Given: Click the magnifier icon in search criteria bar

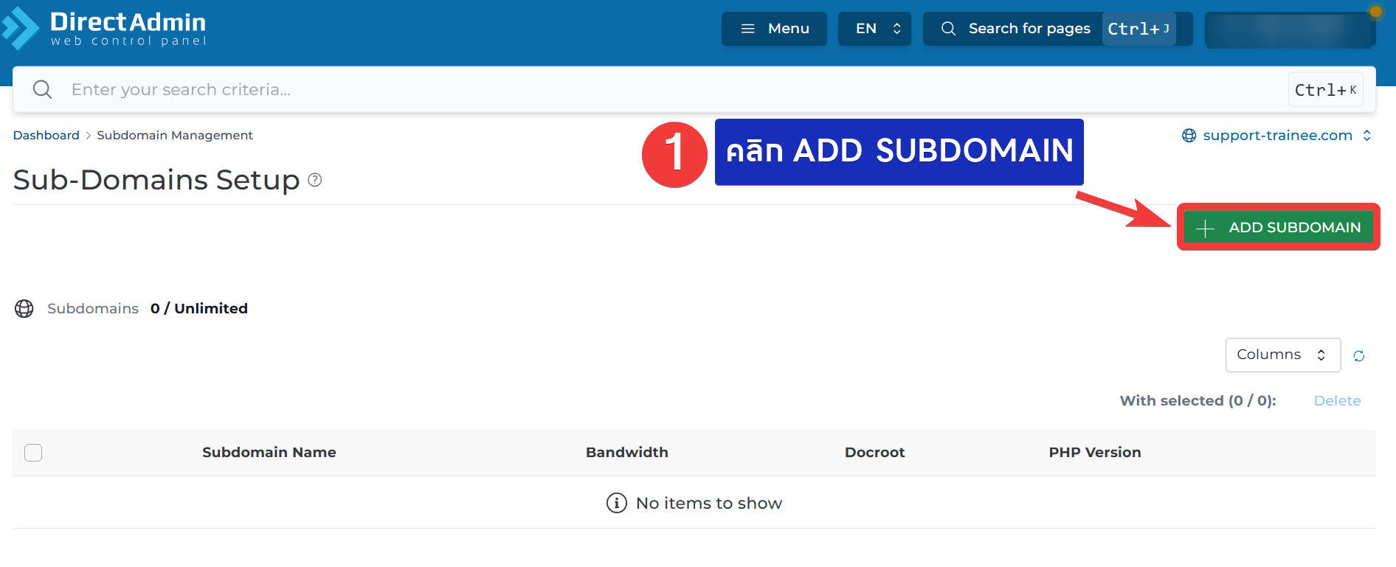Looking at the screenshot, I should point(43,90).
